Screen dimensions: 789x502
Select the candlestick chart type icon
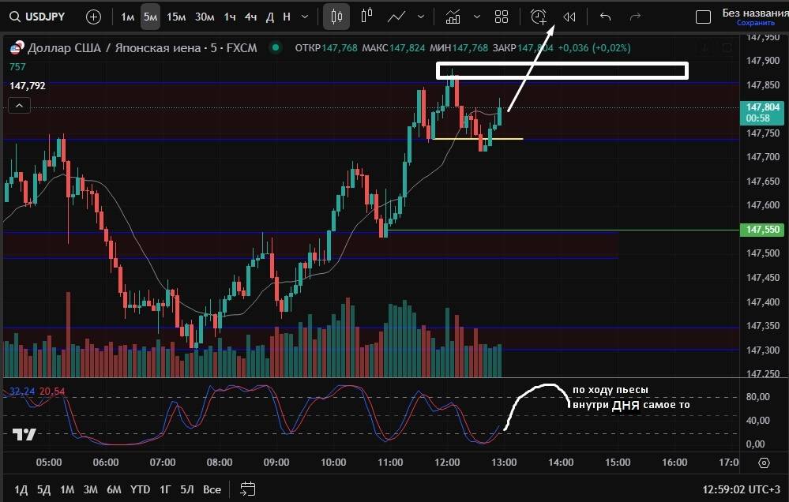coord(337,17)
